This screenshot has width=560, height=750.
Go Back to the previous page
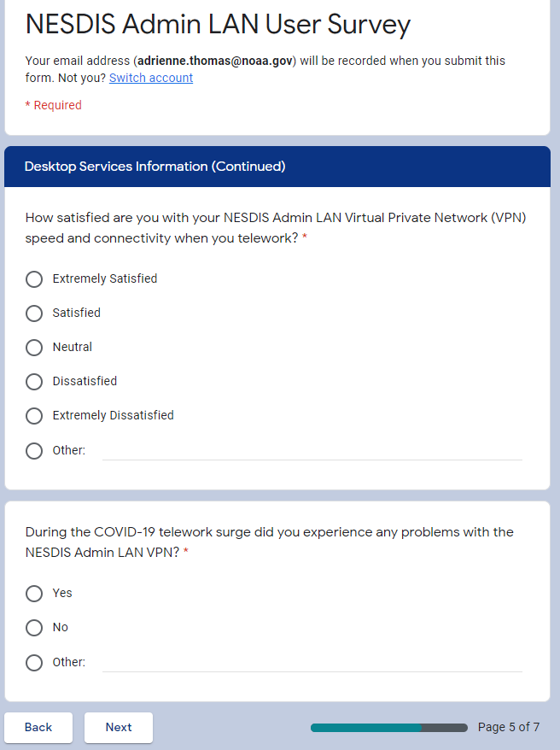38,728
